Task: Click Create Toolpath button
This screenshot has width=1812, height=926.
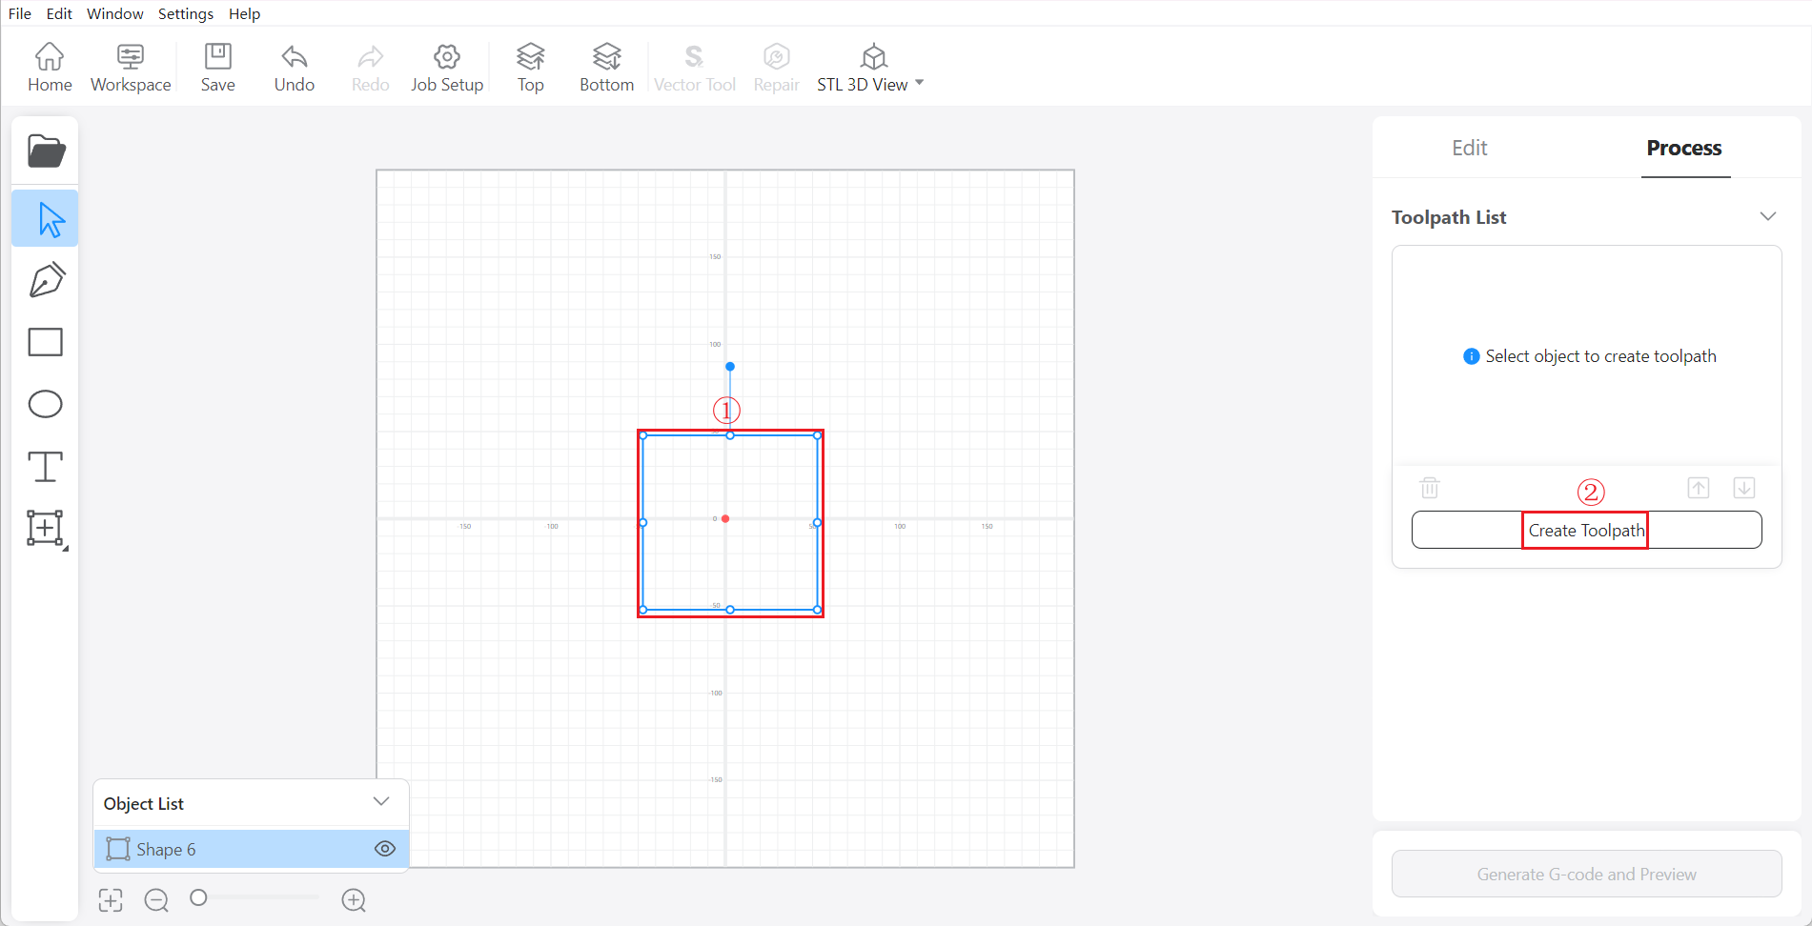Action: [1587, 530]
